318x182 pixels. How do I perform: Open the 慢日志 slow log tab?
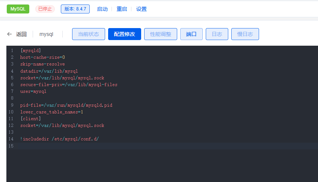(245, 34)
